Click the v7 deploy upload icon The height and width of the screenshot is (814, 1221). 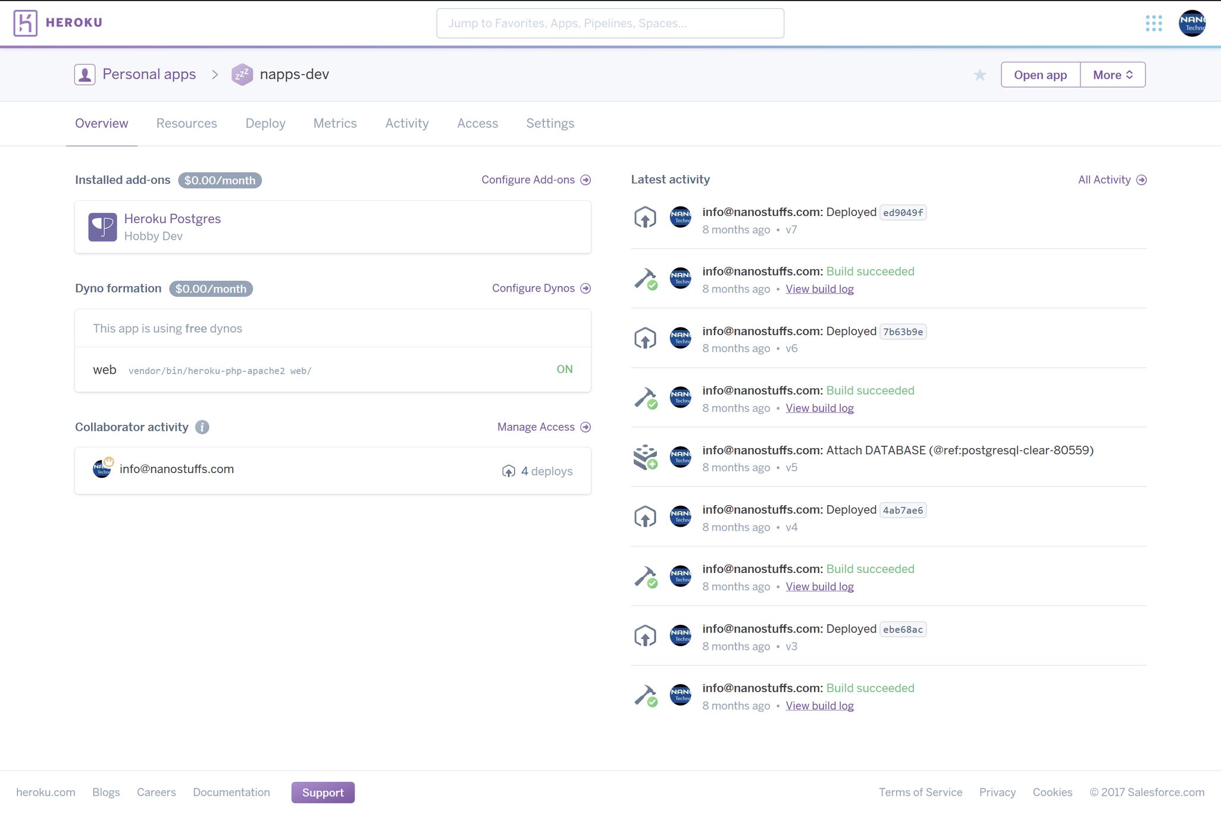point(644,218)
